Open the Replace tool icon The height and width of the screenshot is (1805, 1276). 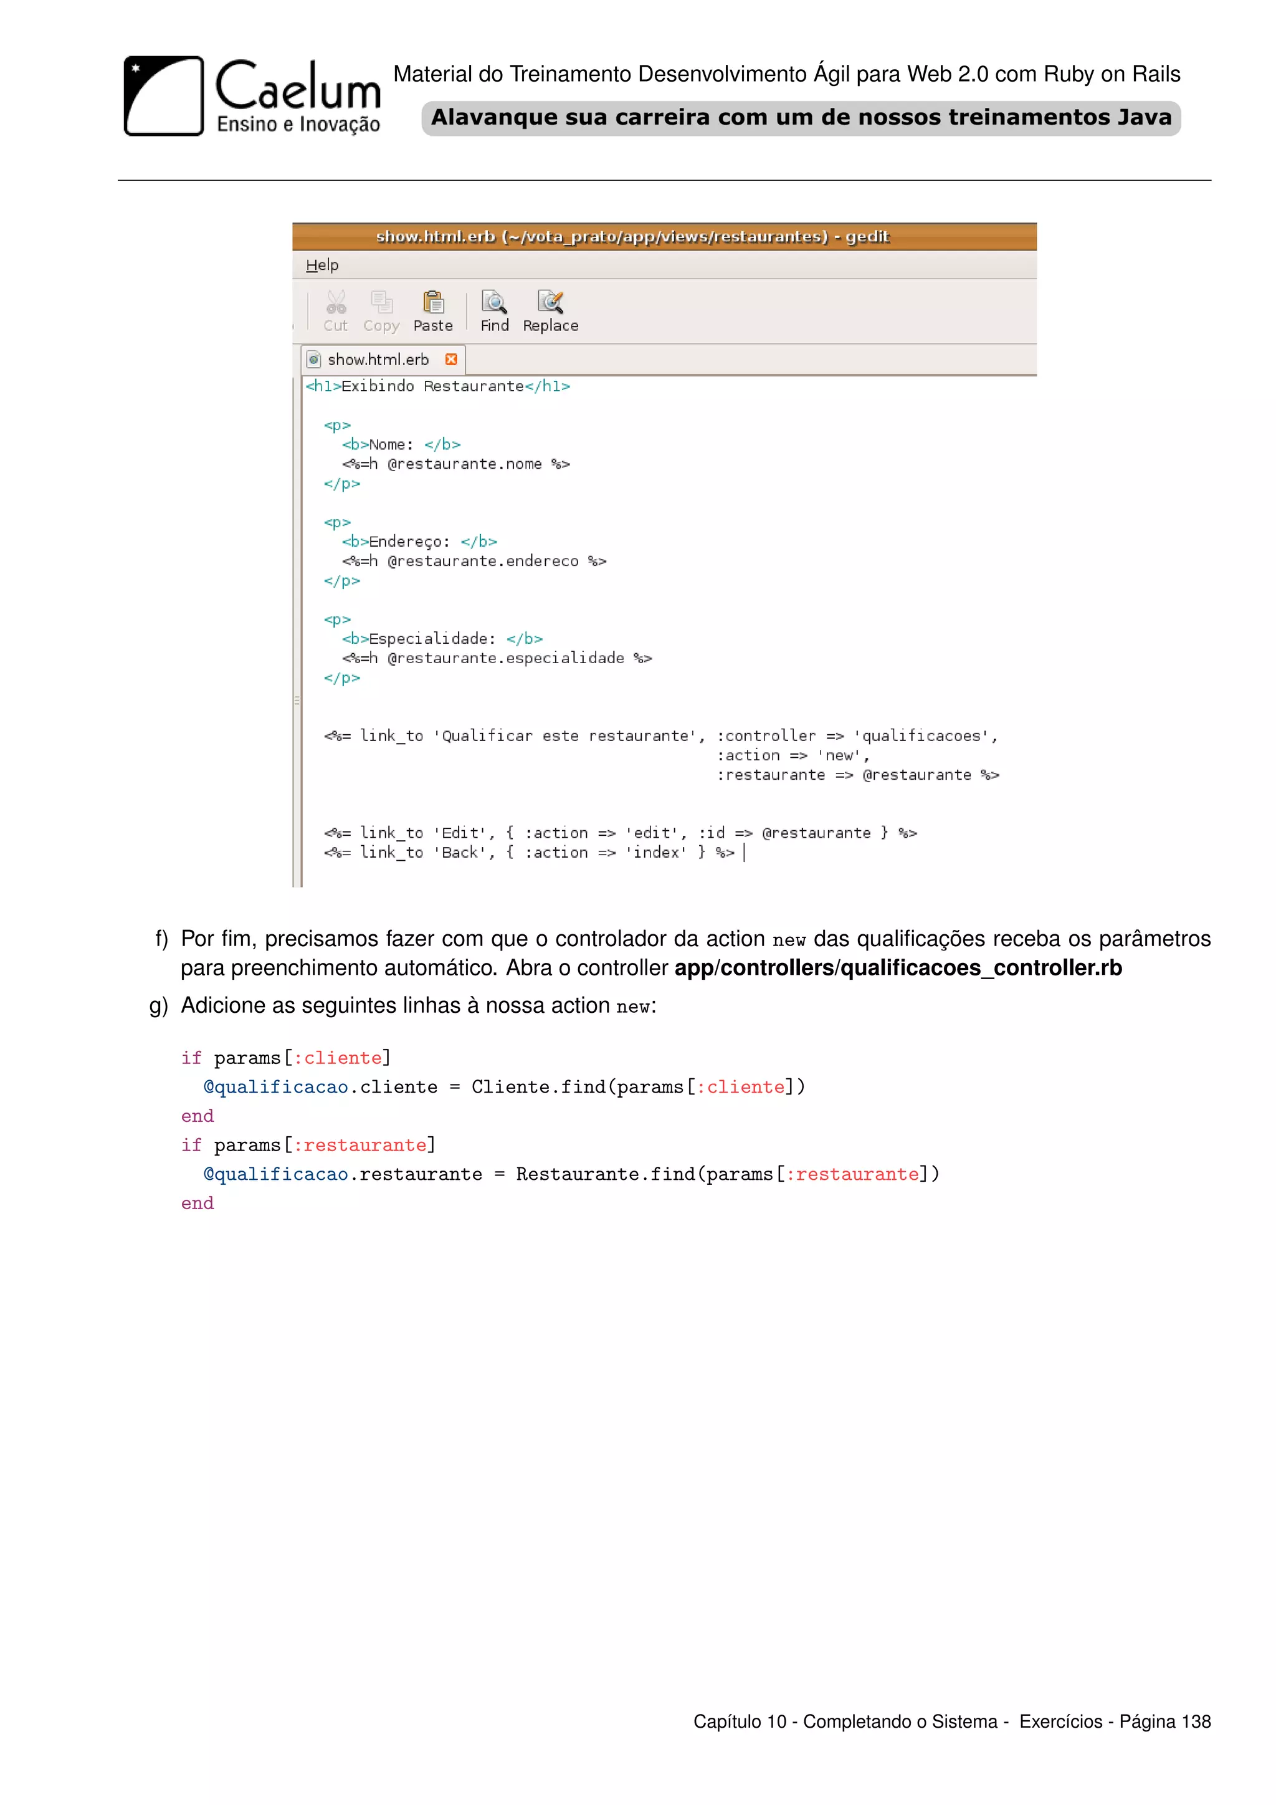click(550, 302)
